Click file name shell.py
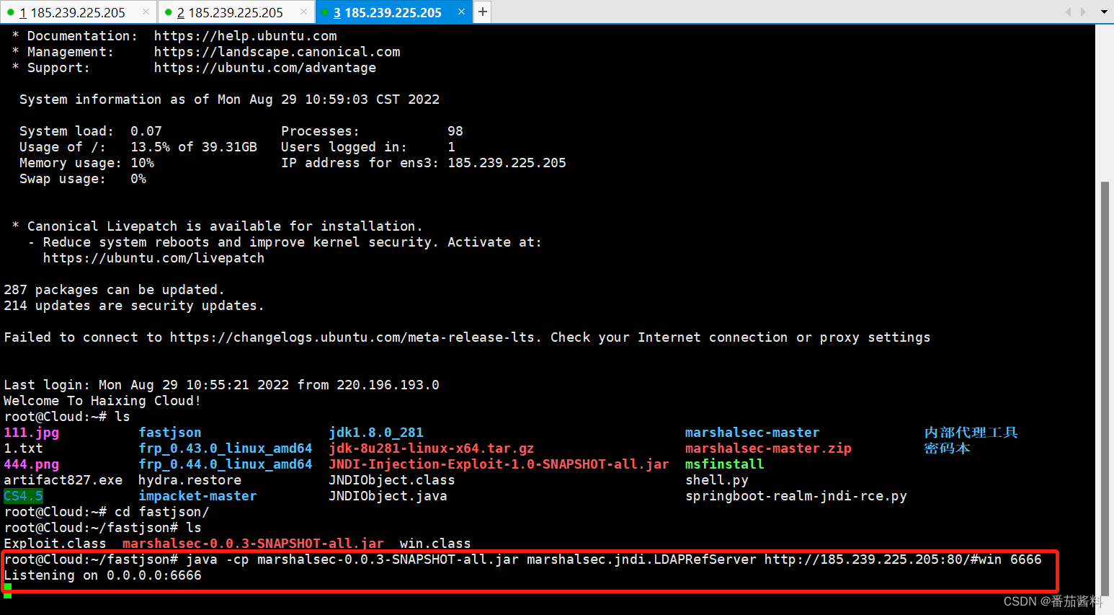This screenshot has width=1114, height=615. click(x=716, y=480)
